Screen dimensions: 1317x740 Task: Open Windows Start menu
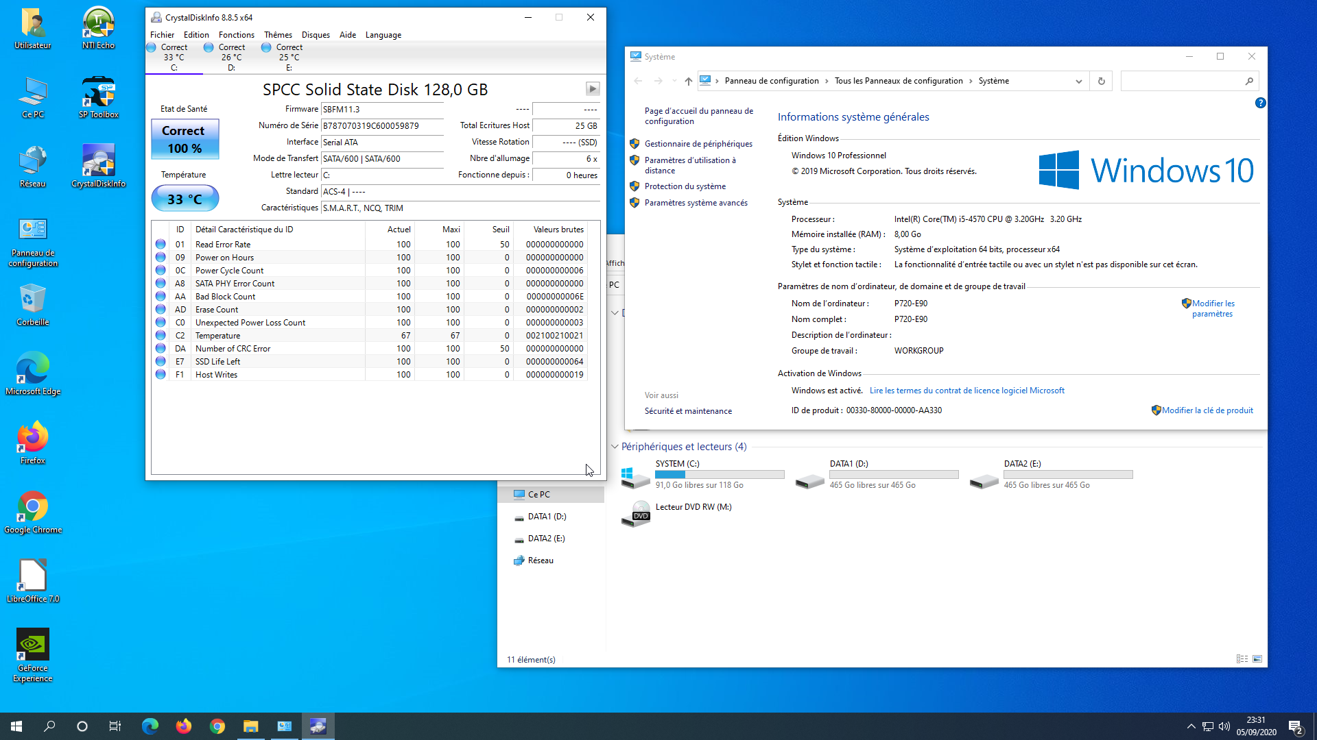(16, 726)
